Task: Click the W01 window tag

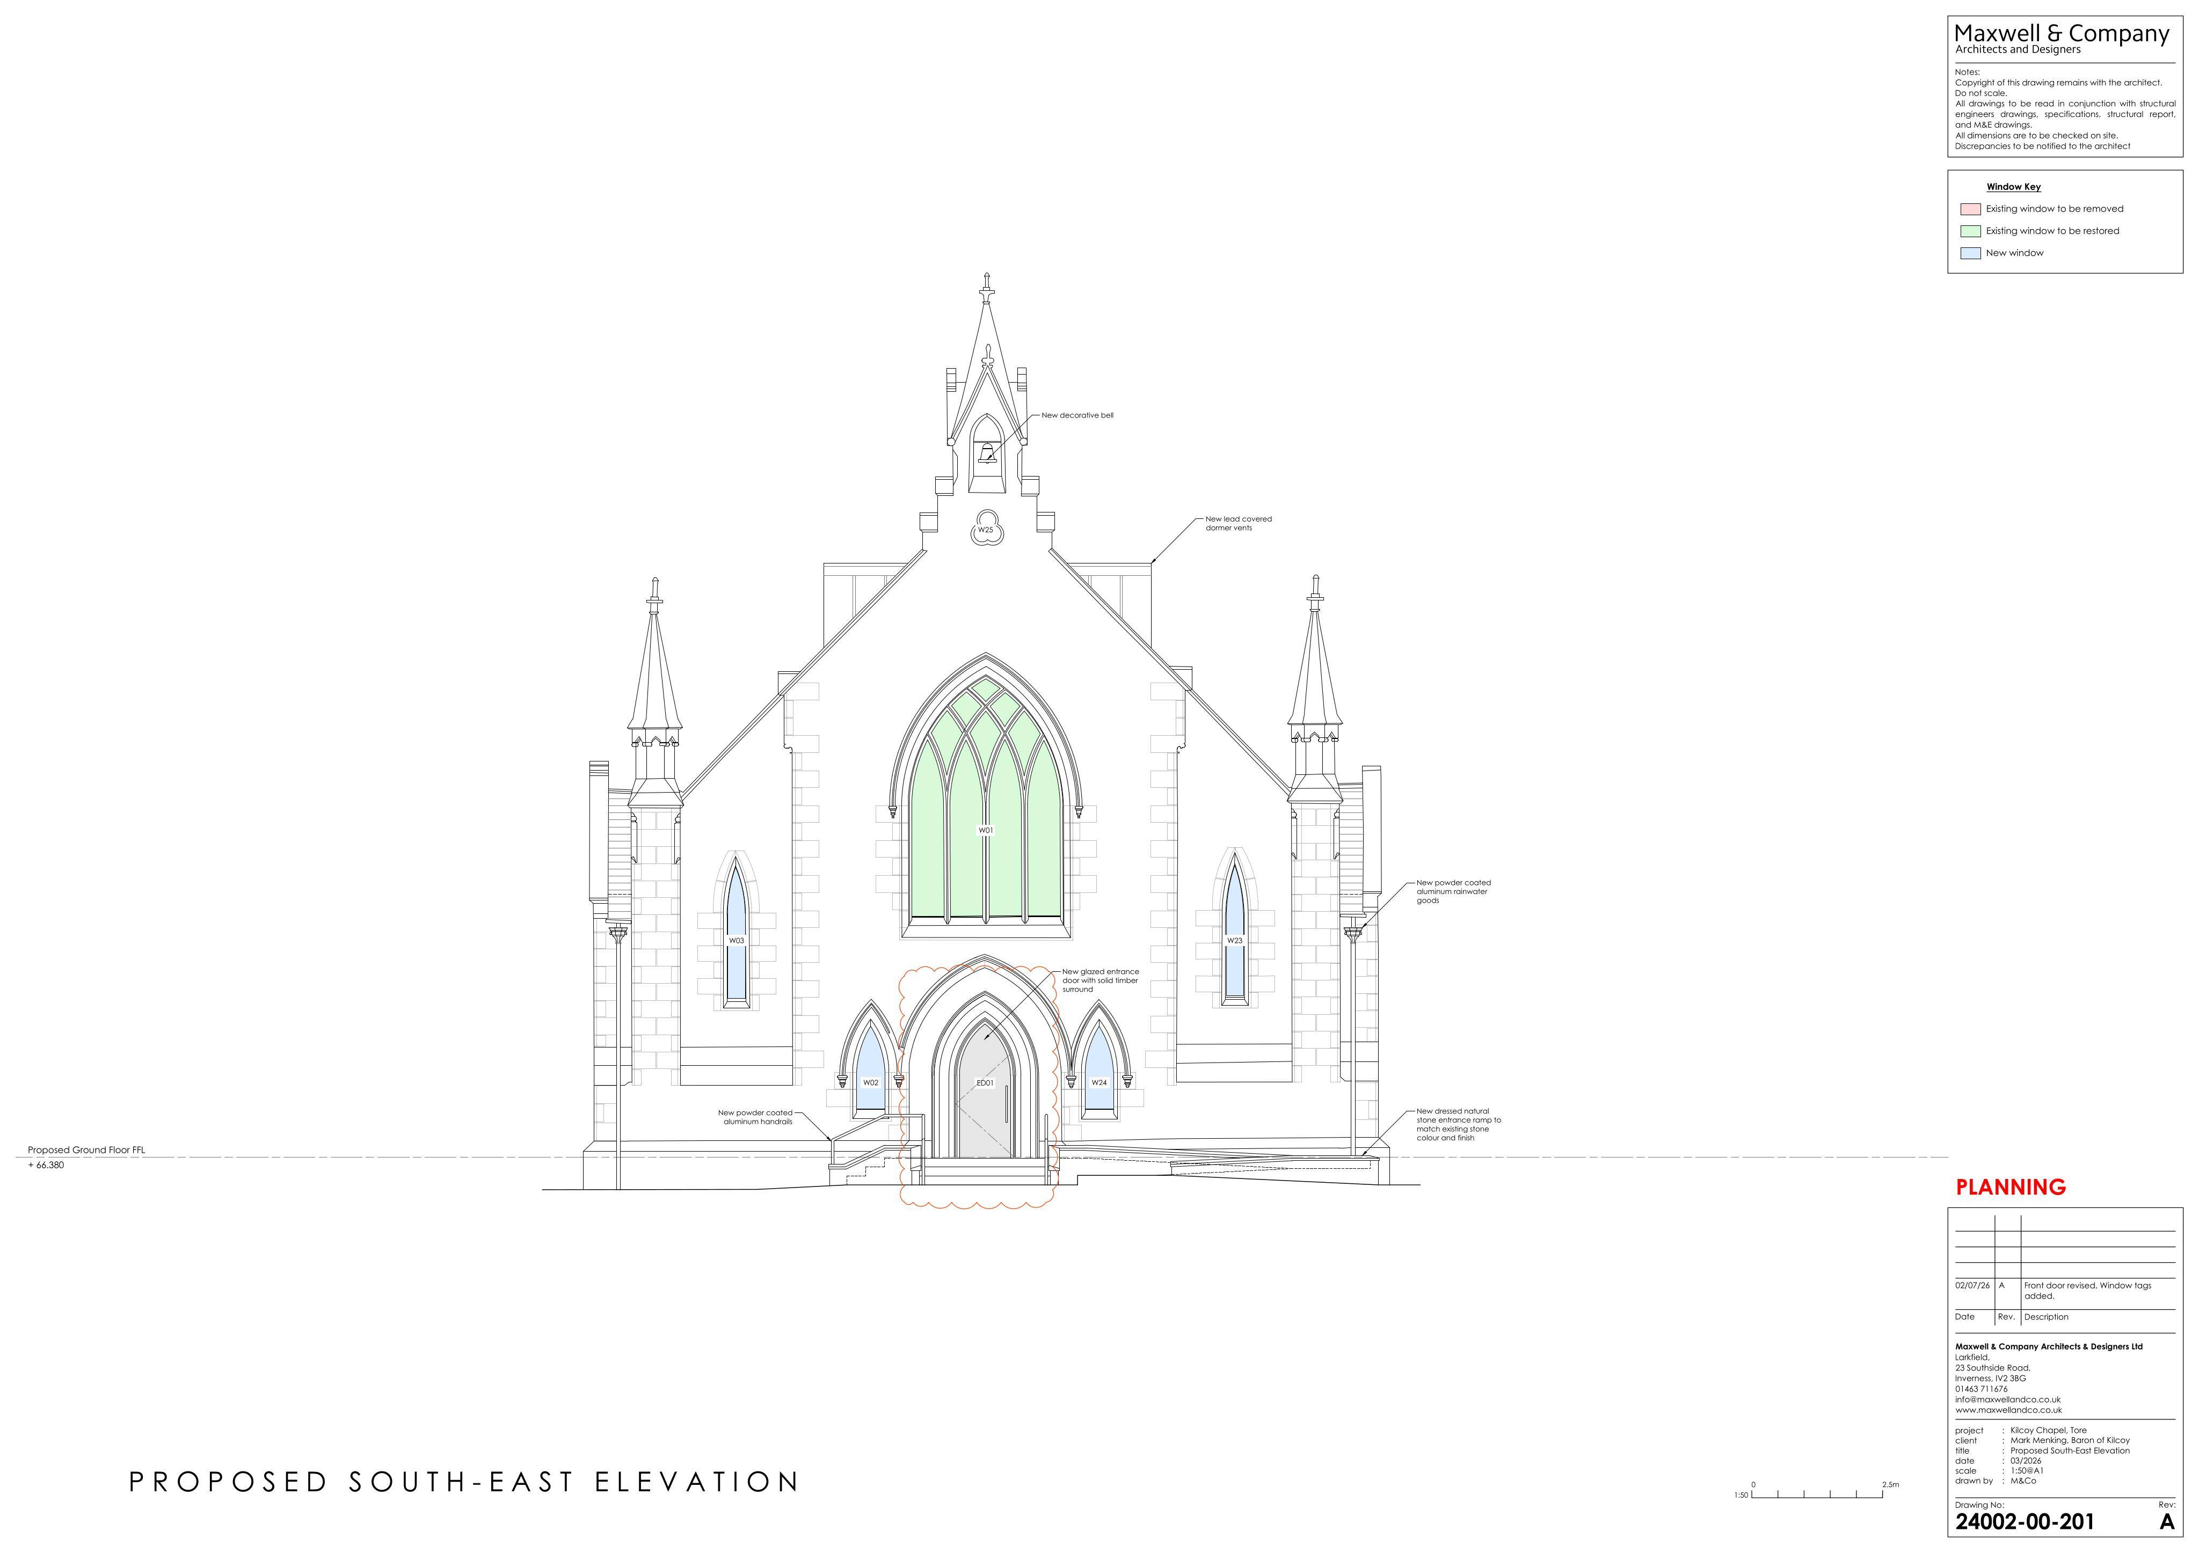Action: click(x=986, y=830)
